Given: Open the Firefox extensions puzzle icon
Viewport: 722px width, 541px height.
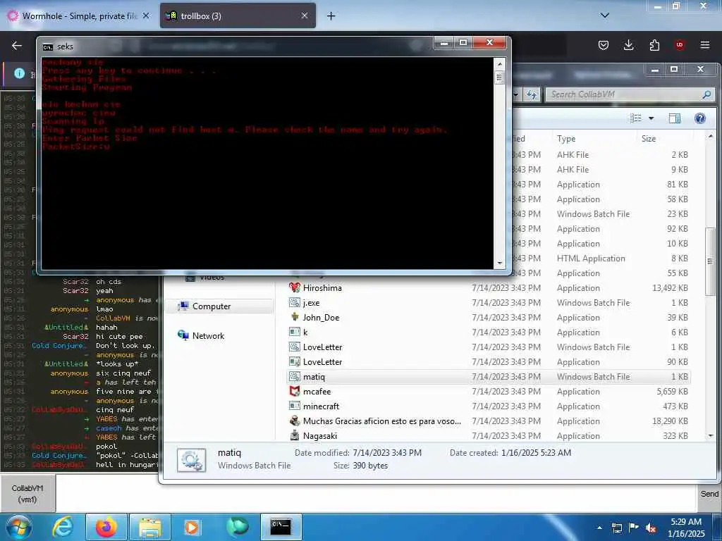Looking at the screenshot, I should point(654,45).
